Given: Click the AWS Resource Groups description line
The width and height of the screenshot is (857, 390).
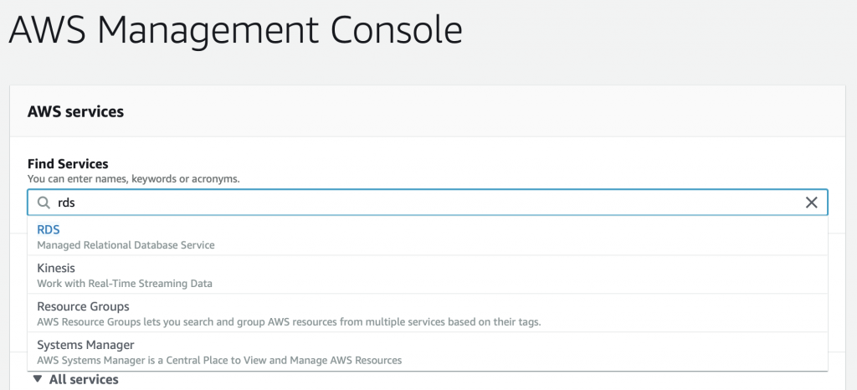Looking at the screenshot, I should coord(289,321).
